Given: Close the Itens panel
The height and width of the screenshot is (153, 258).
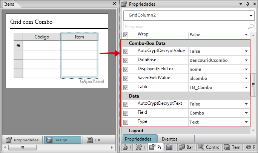Looking at the screenshot, I should (114, 4).
